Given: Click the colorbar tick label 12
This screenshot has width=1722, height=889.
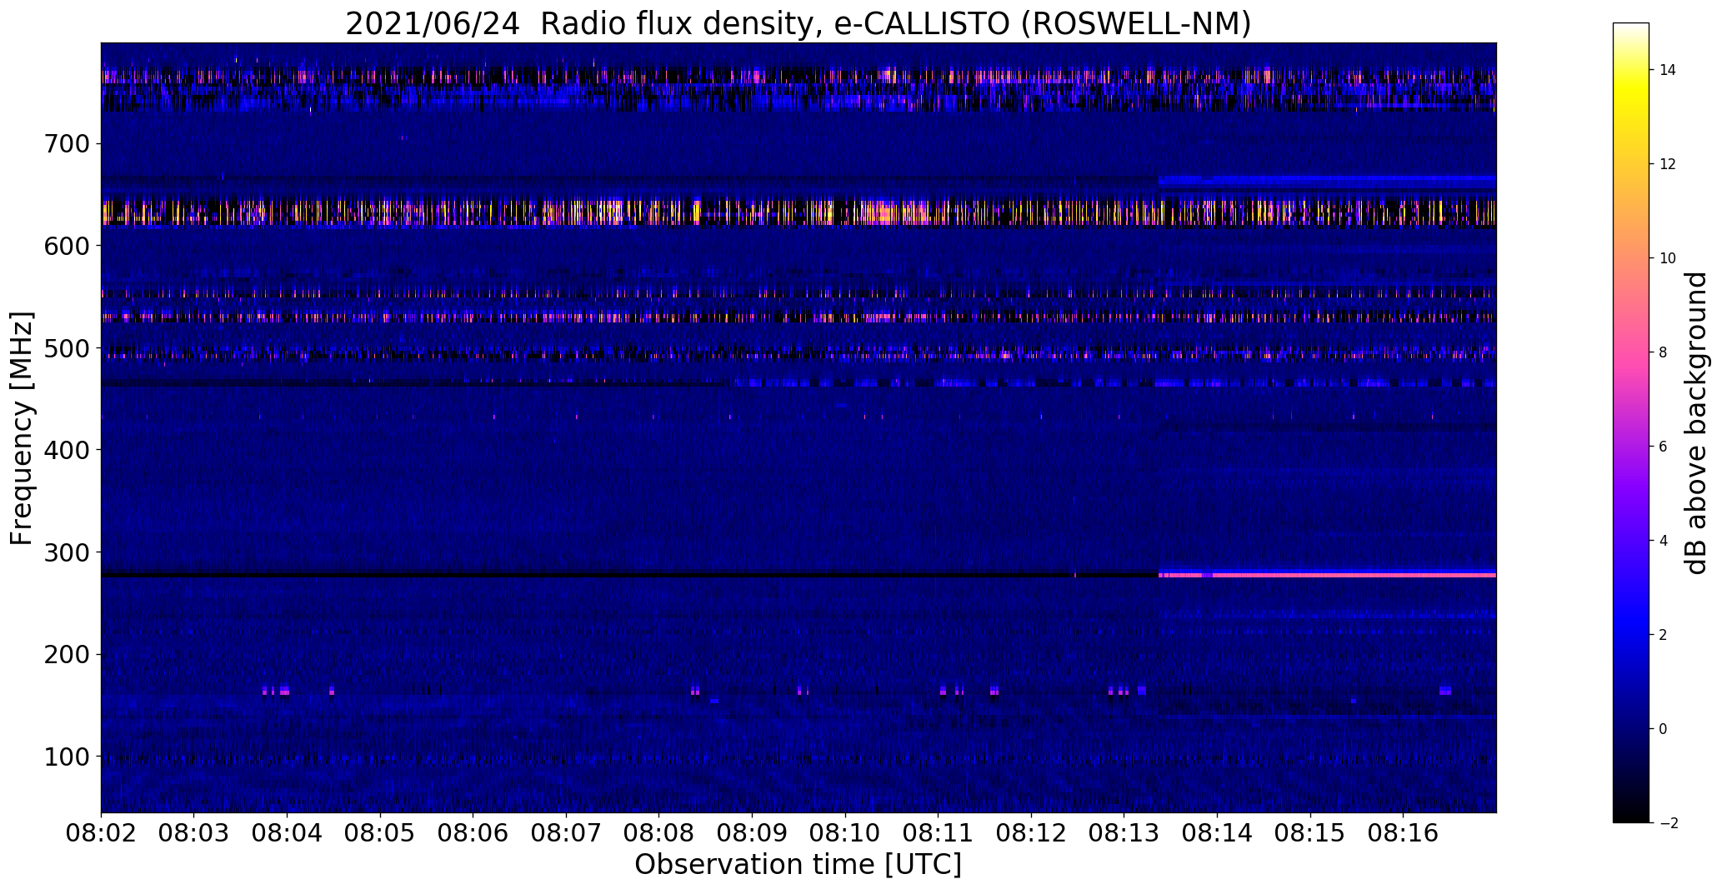Looking at the screenshot, I should coord(1667,164).
